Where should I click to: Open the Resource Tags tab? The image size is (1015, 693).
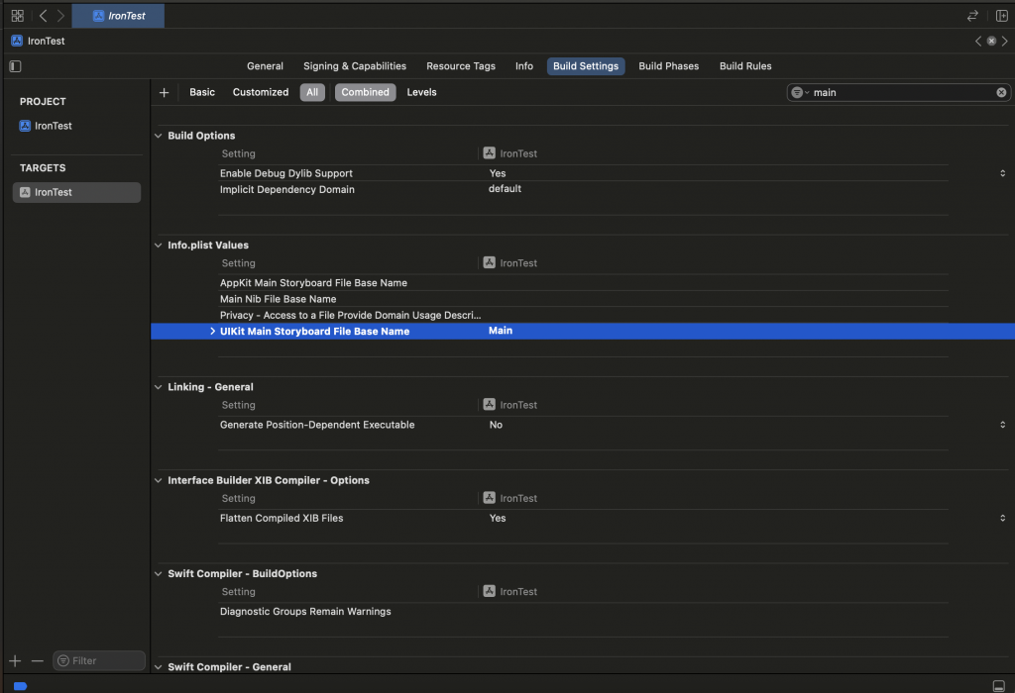click(461, 66)
